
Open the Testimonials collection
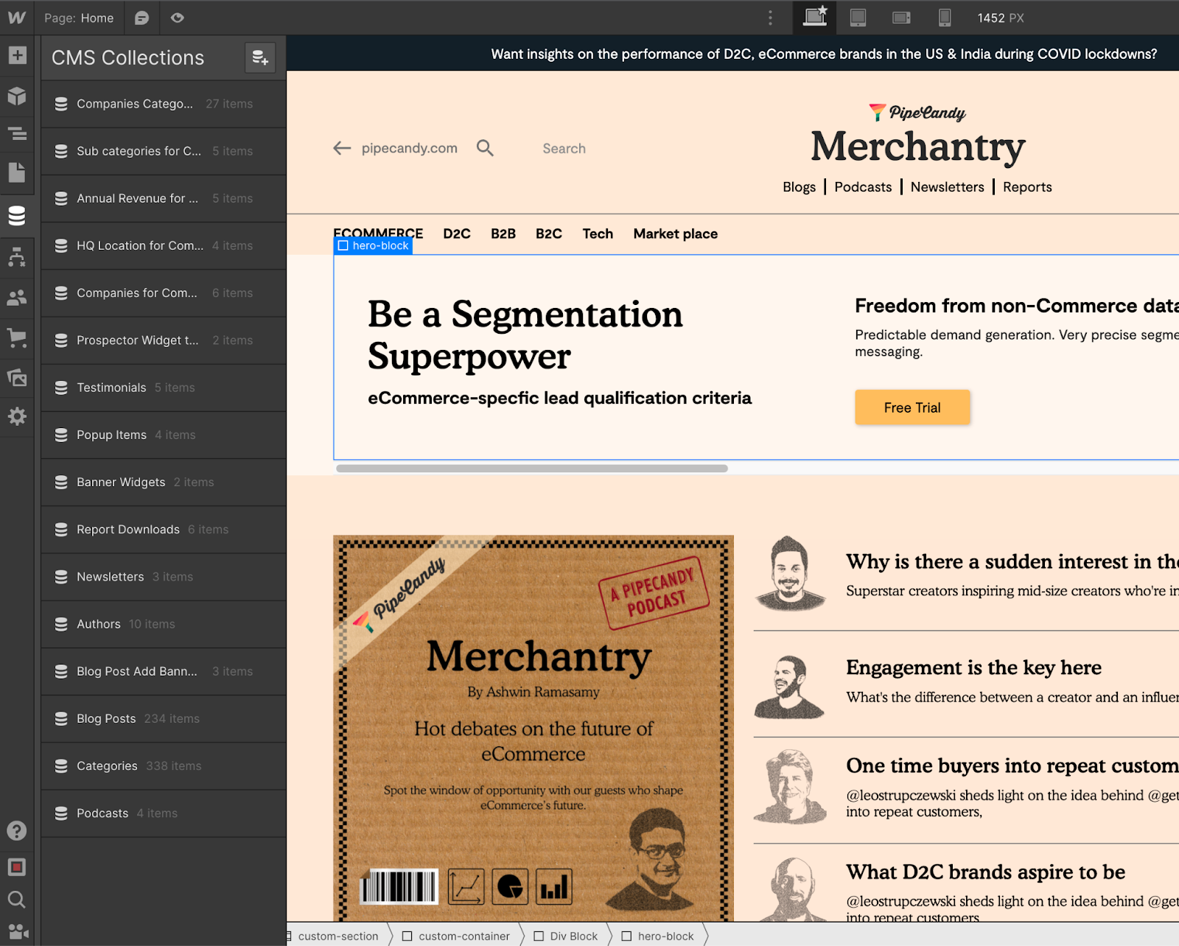click(x=164, y=388)
